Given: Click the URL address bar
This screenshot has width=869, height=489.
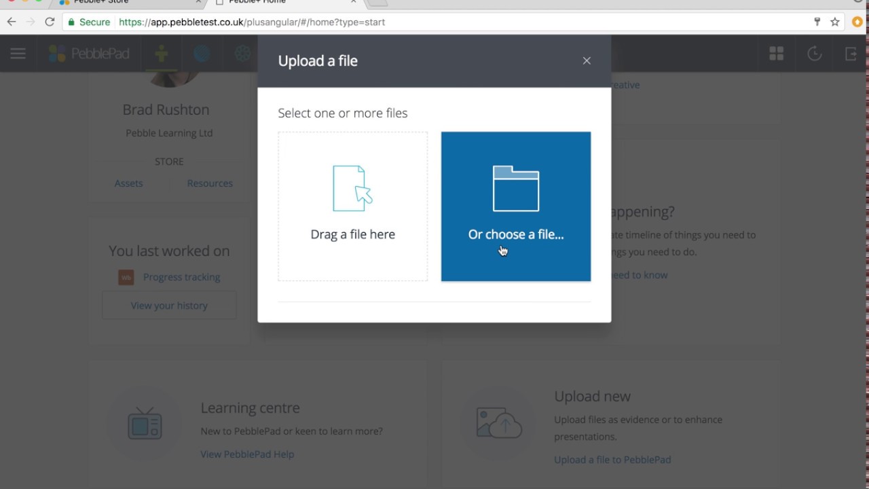Looking at the screenshot, I should pos(434,22).
